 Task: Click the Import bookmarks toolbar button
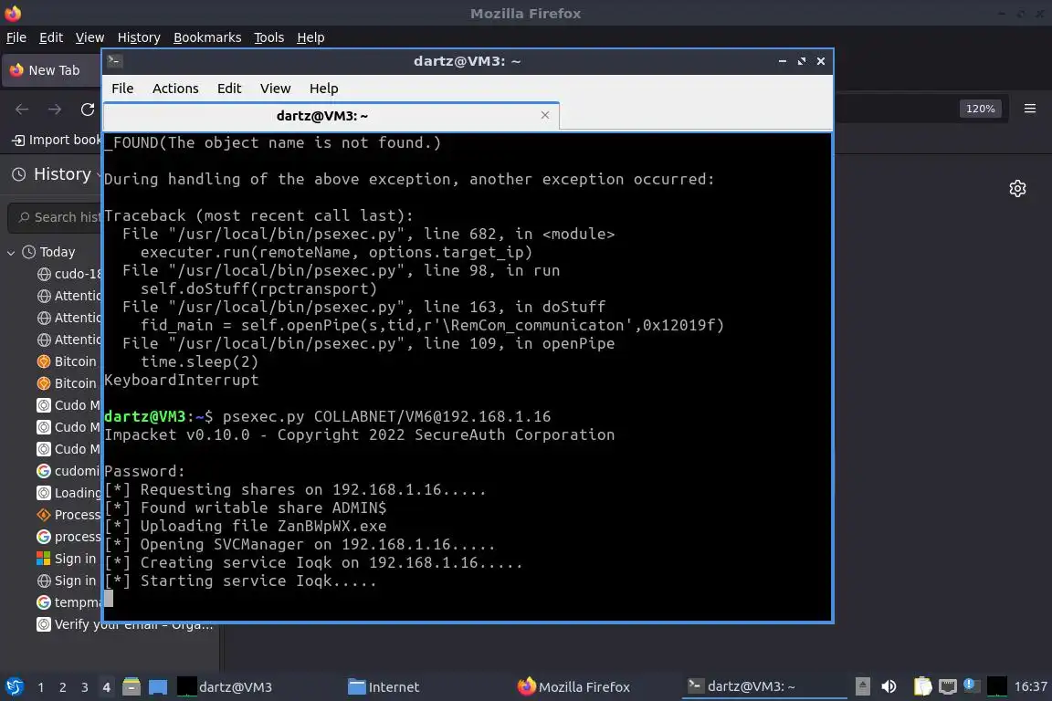coord(57,141)
